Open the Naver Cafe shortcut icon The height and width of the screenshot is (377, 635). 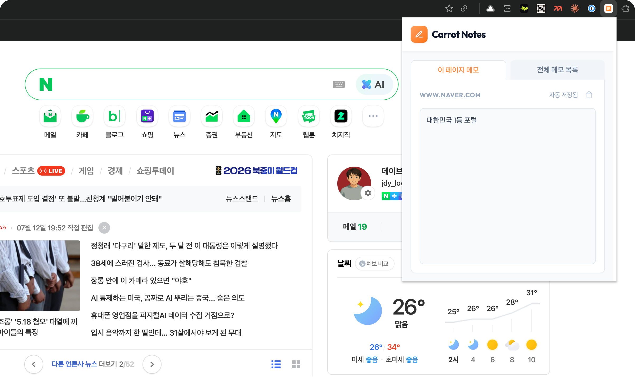pos(82,116)
